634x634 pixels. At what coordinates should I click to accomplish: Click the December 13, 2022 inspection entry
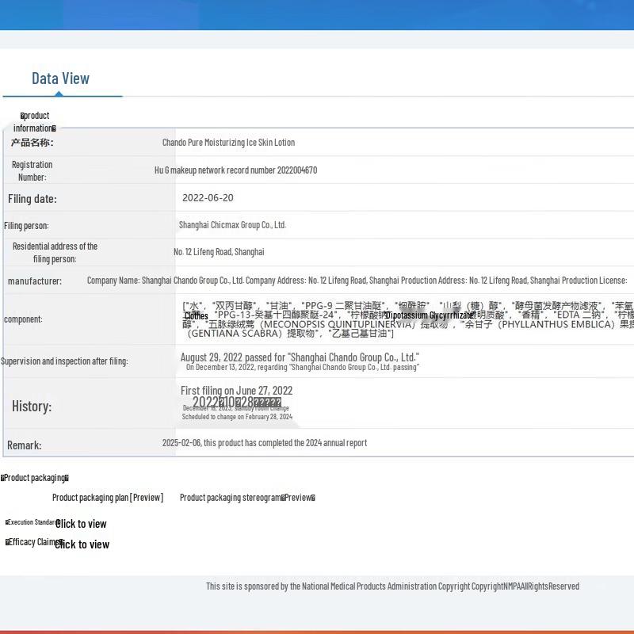[x=302, y=368]
